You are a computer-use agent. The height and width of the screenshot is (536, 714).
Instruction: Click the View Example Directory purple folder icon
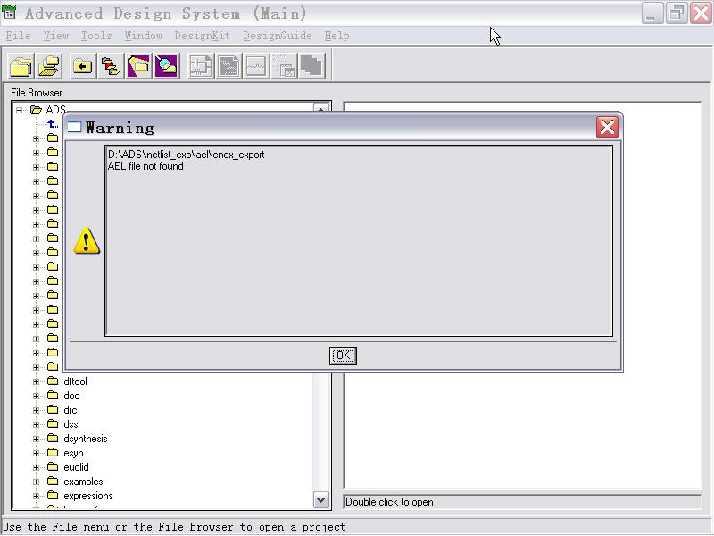[x=138, y=66]
